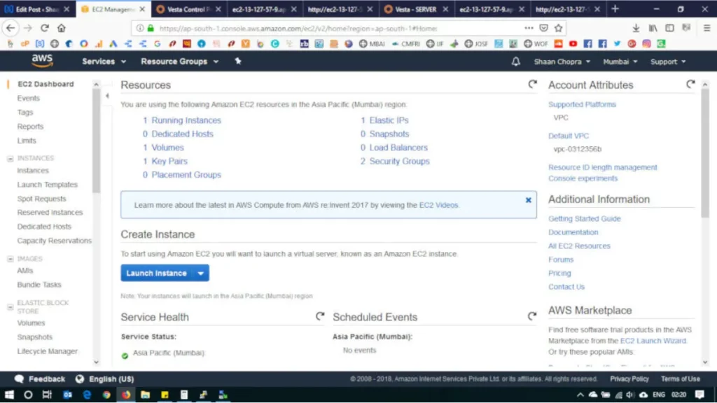Expand the Resource Groups dropdown
The width and height of the screenshot is (717, 403).
click(179, 62)
